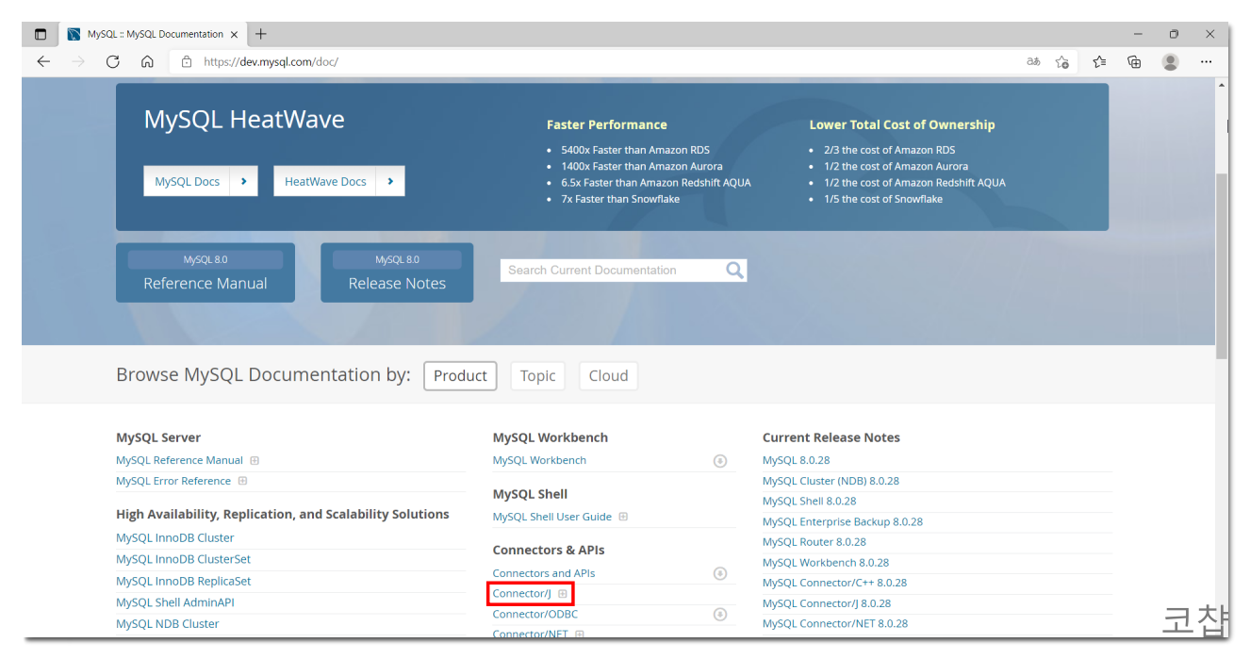This screenshot has width=1250, height=659.
Task: Open MySQL Shell 8.0.28 release notes
Action: [x=810, y=502]
